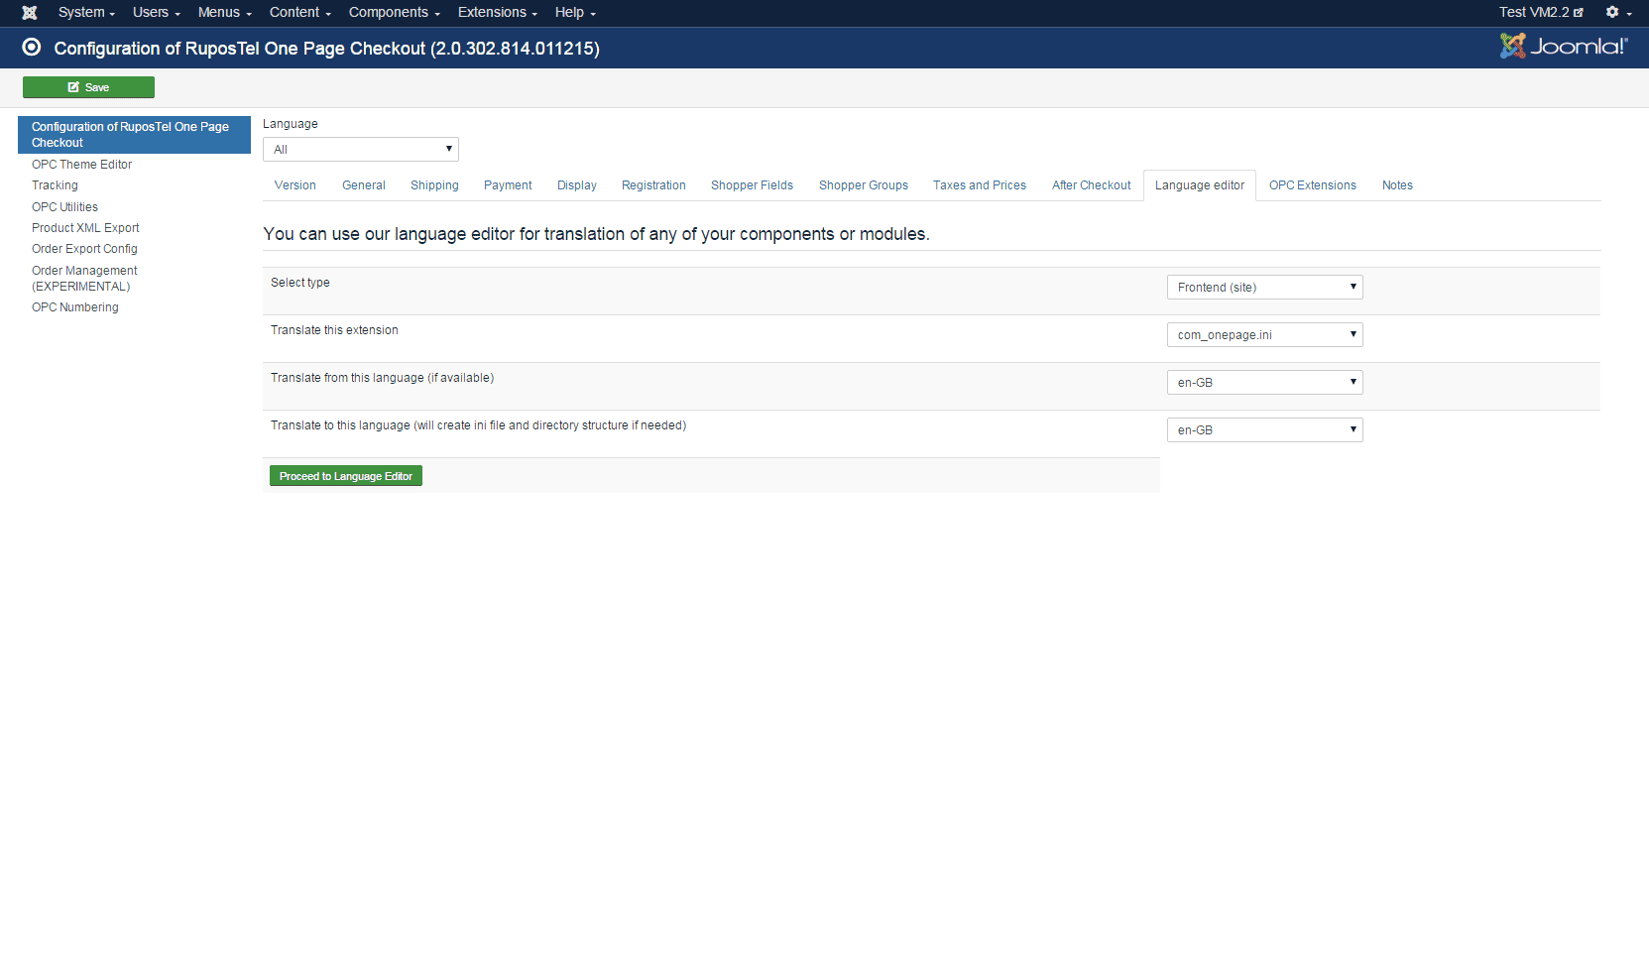Open Product XML Export in sidebar
Screen dimensions: 1649x963
(85, 228)
